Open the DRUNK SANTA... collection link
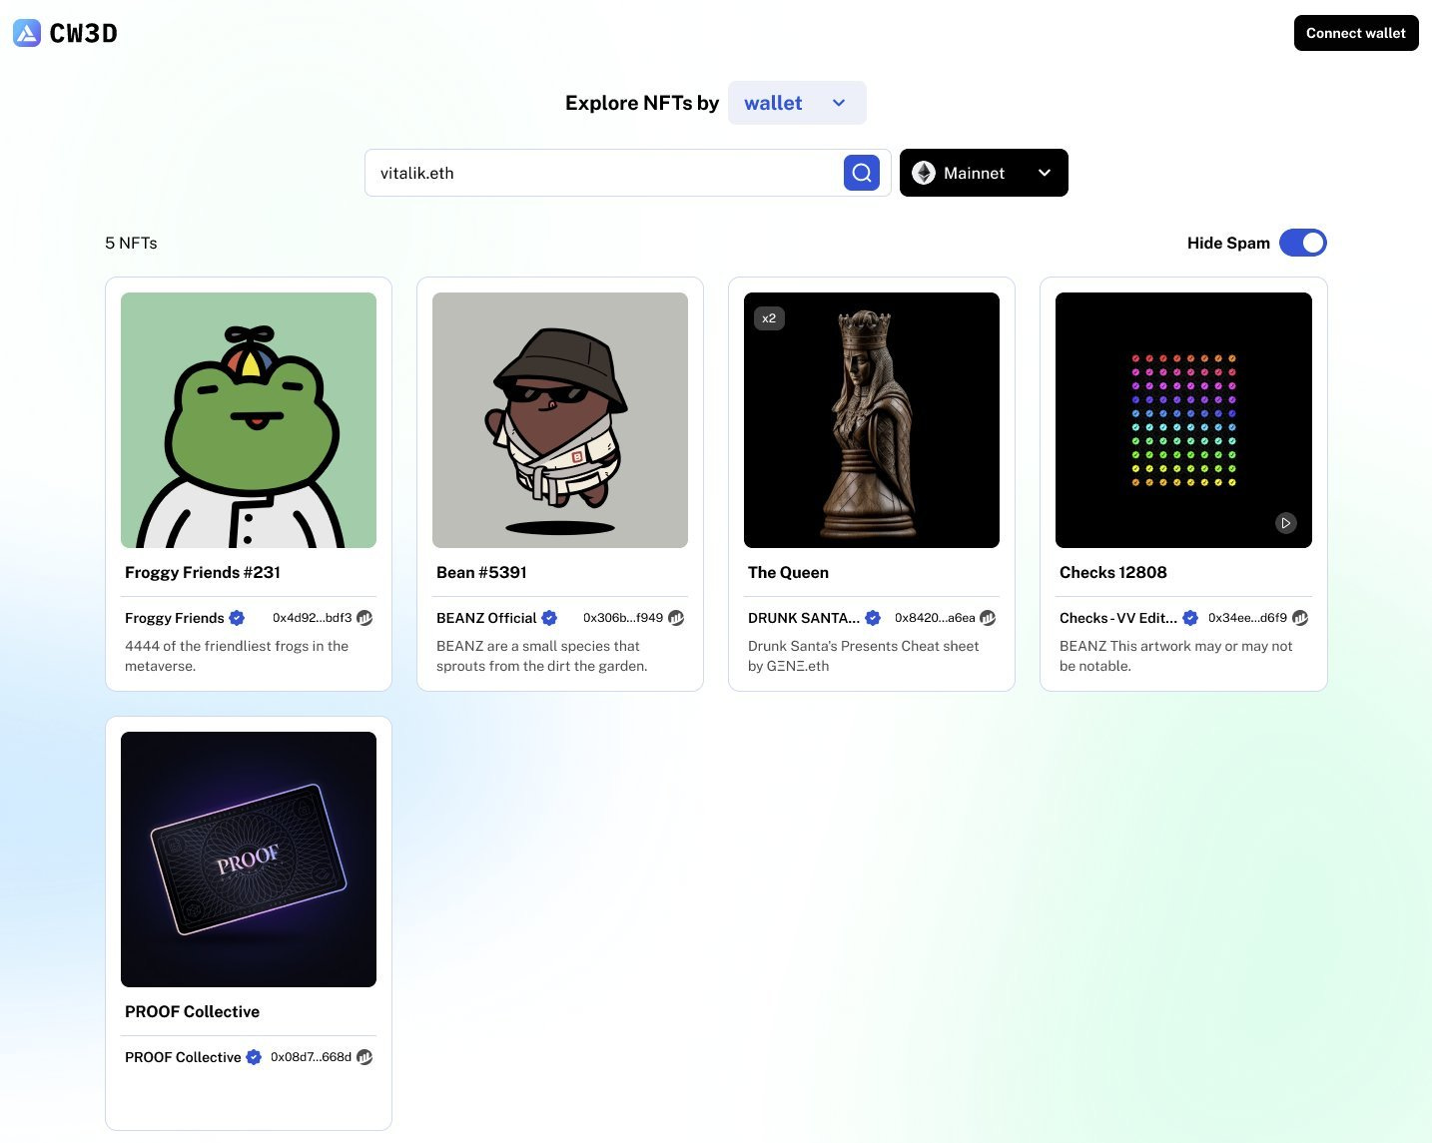Viewport: 1432px width, 1143px height. click(x=804, y=618)
